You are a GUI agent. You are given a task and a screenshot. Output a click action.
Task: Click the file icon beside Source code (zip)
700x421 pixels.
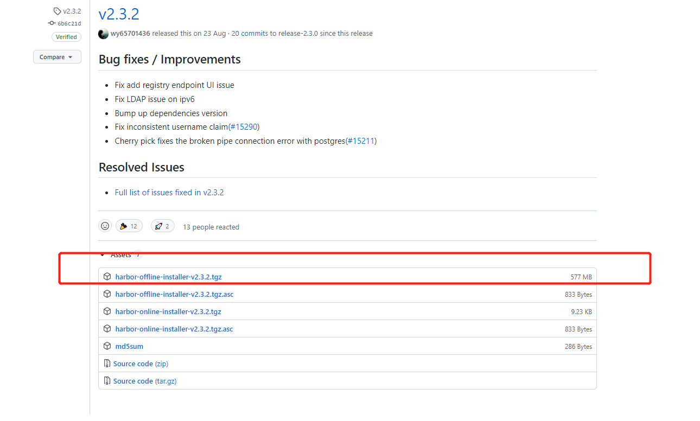[x=107, y=363]
